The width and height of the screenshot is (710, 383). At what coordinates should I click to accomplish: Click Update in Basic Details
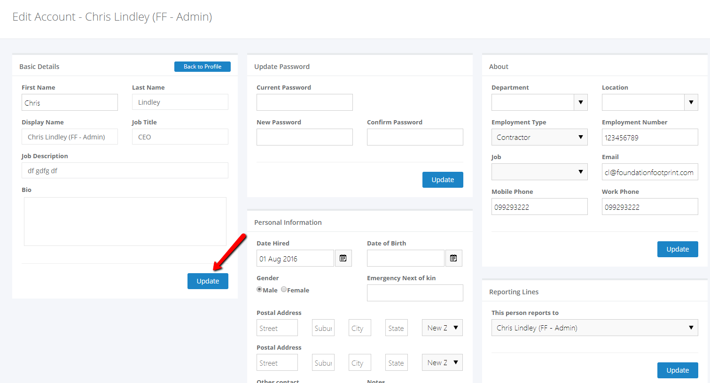click(208, 281)
